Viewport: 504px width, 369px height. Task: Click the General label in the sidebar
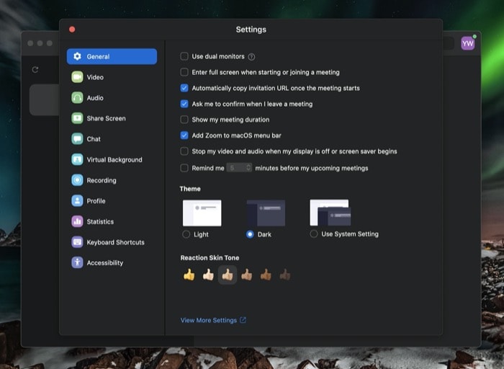pyautogui.click(x=98, y=56)
